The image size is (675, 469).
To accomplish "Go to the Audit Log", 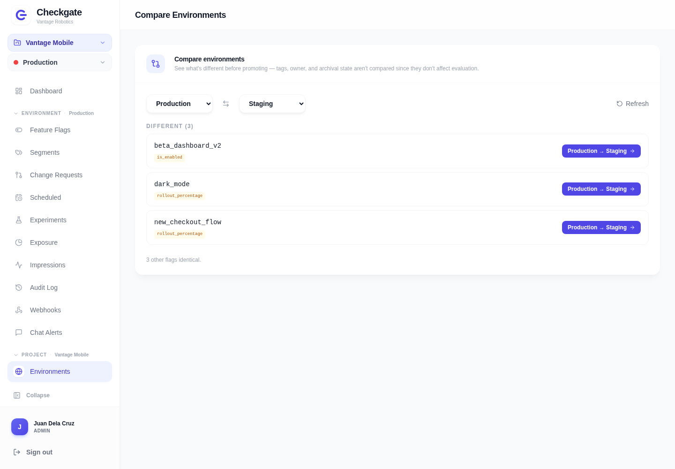I will point(60,287).
